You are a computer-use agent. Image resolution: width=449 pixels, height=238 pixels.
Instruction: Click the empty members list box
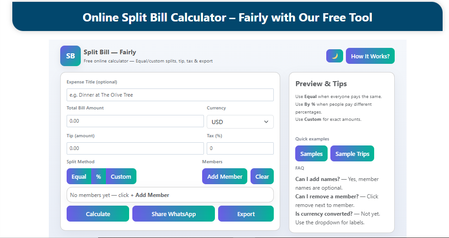point(170,195)
